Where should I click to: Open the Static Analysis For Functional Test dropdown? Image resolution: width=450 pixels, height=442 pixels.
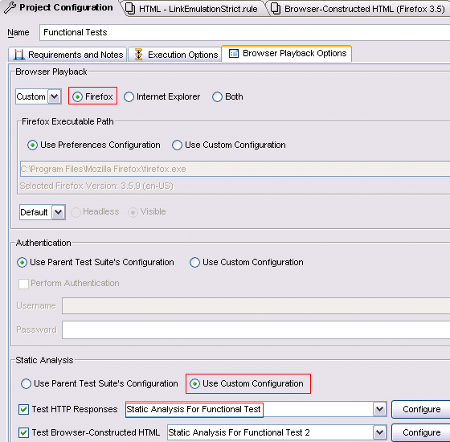(379, 409)
